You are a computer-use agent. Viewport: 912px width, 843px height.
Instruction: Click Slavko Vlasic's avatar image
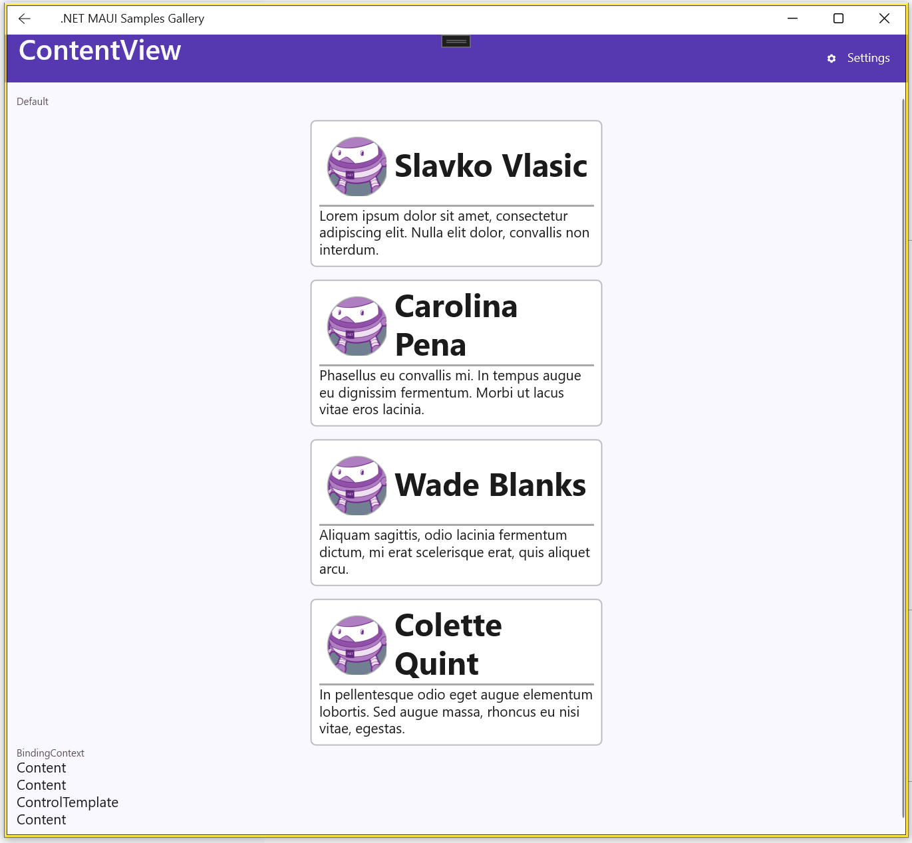pyautogui.click(x=357, y=166)
